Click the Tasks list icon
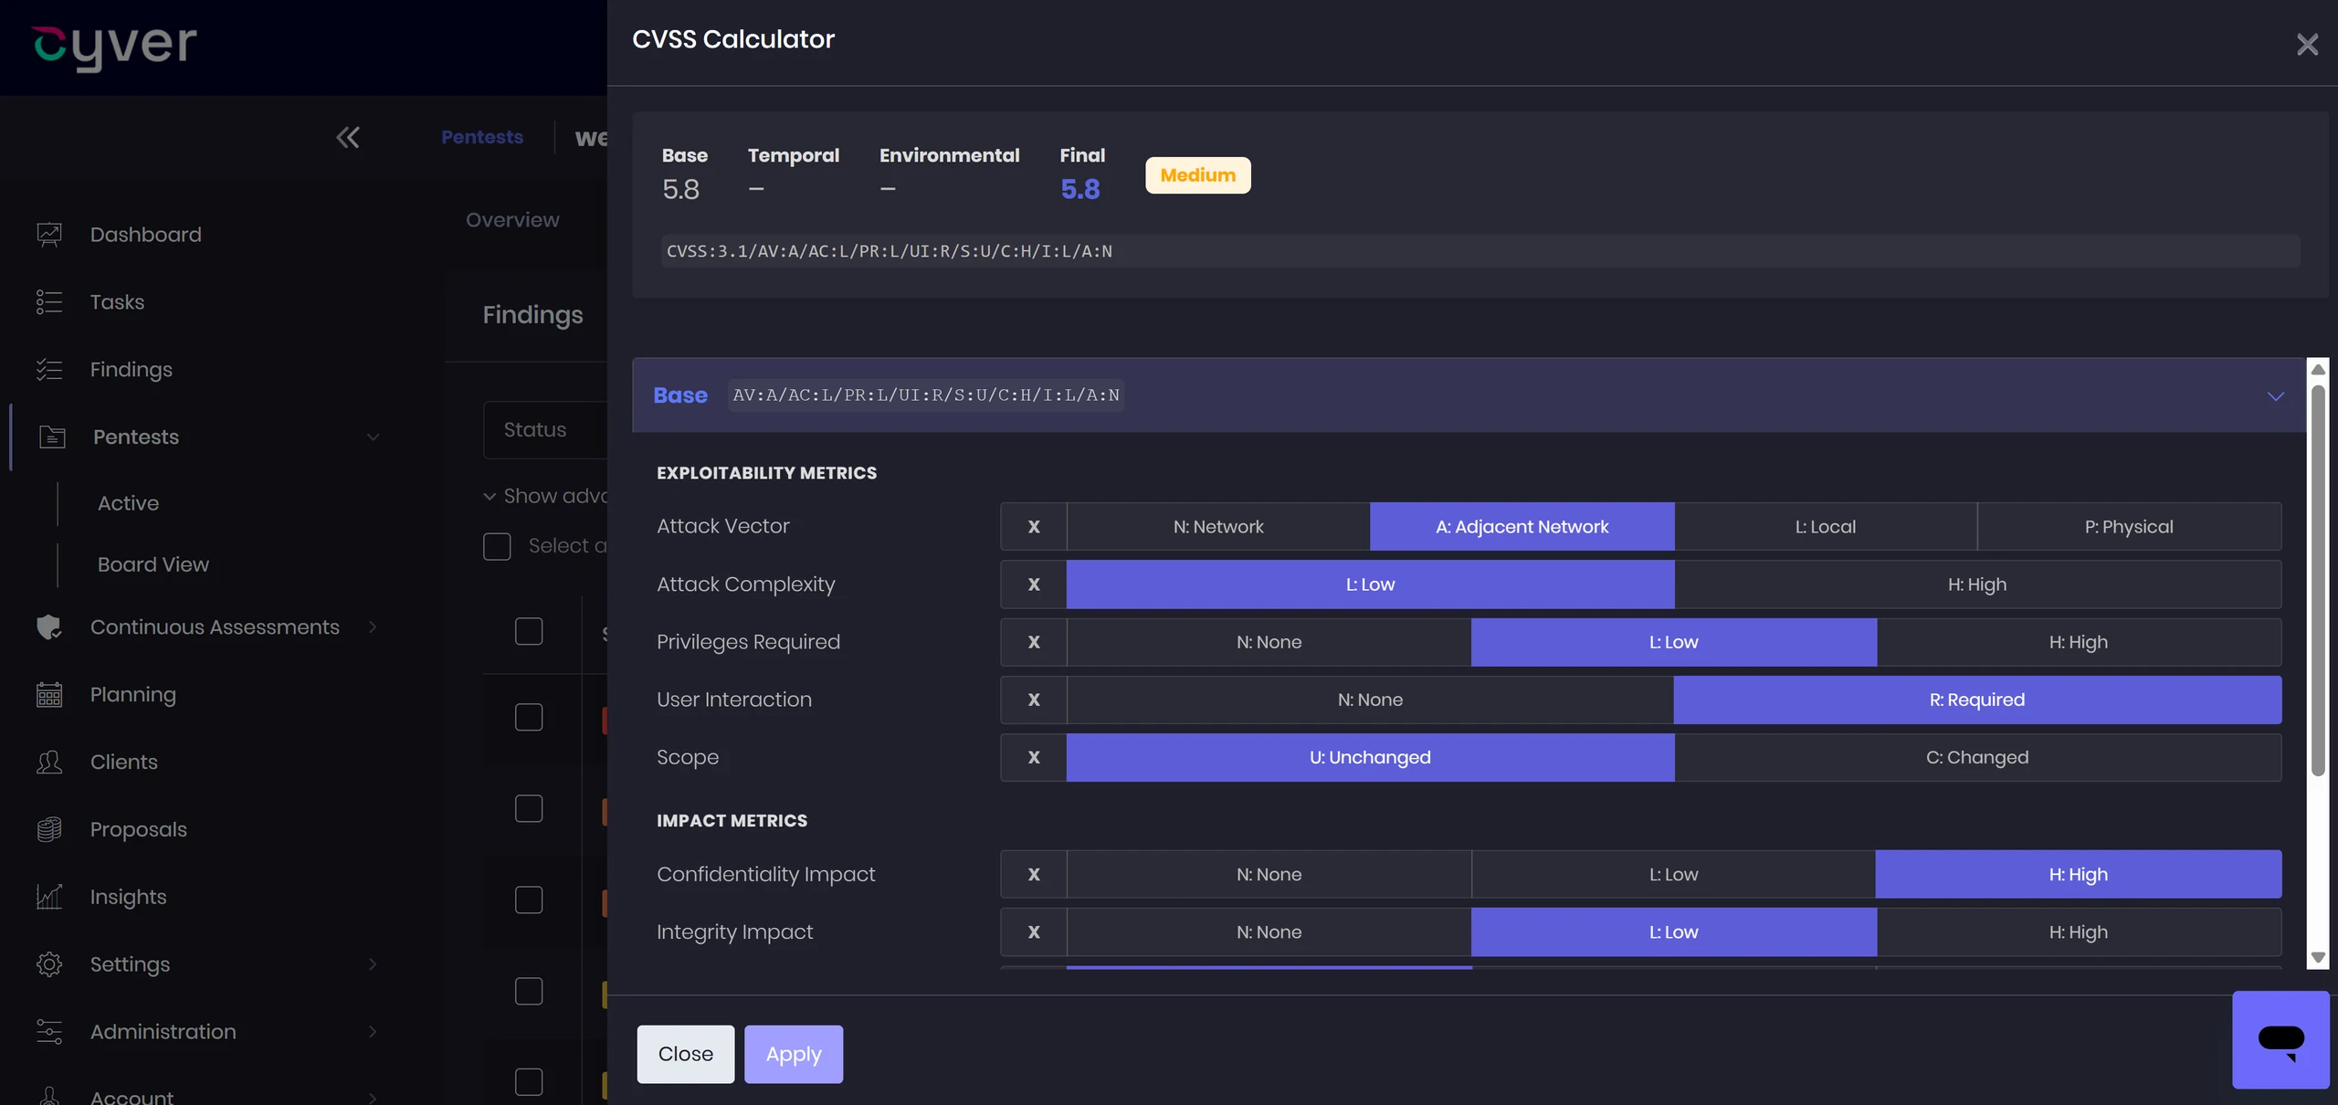 tap(49, 302)
